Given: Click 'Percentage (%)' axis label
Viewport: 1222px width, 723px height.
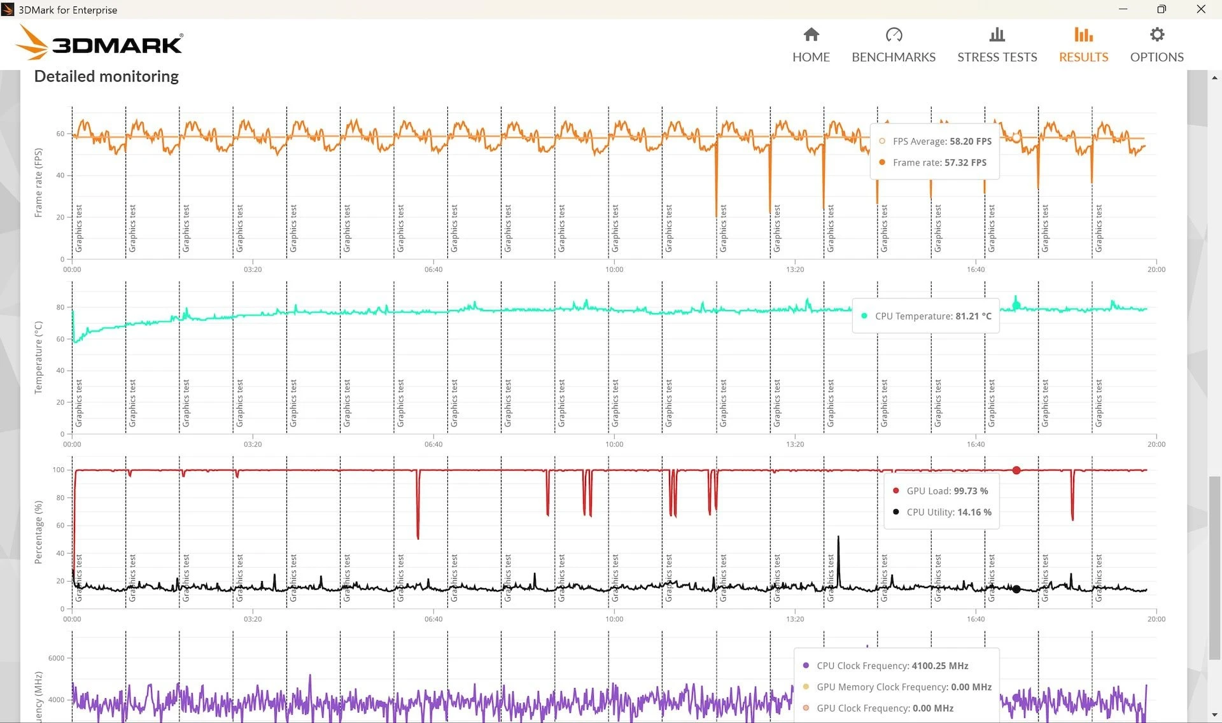Looking at the screenshot, I should 38,532.
